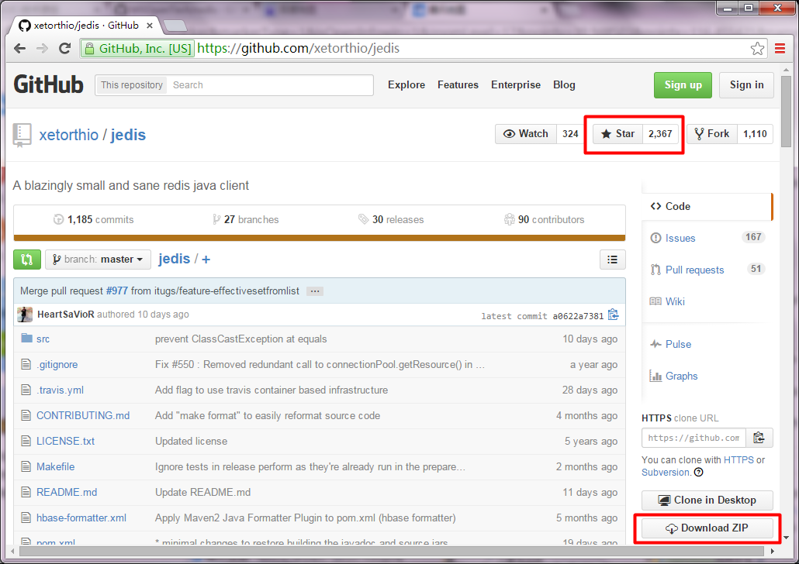
Task: Click the repository search field
Action: pos(270,85)
